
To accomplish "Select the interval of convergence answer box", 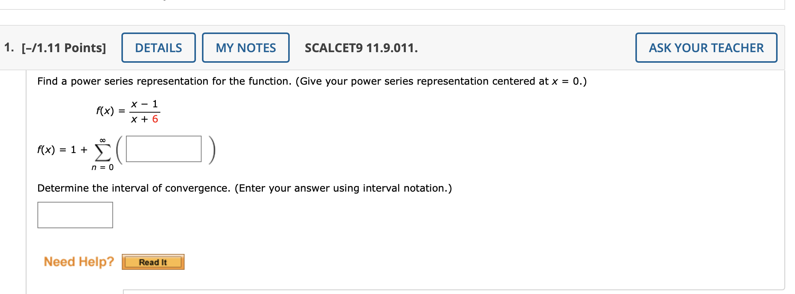I will (75, 215).
